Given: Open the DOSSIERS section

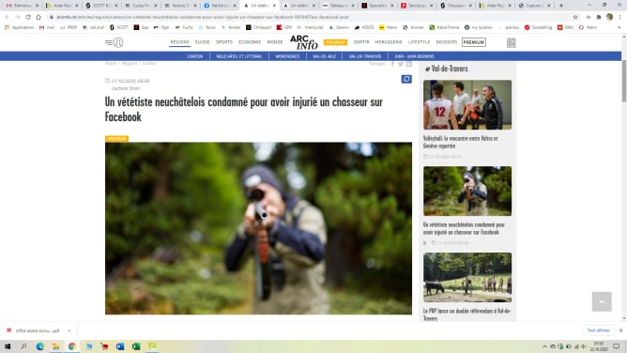Looking at the screenshot, I should click(446, 42).
